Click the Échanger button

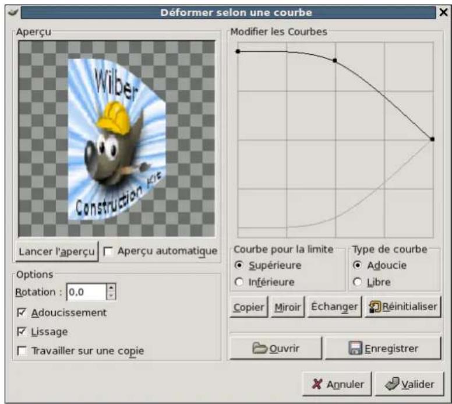click(x=334, y=307)
